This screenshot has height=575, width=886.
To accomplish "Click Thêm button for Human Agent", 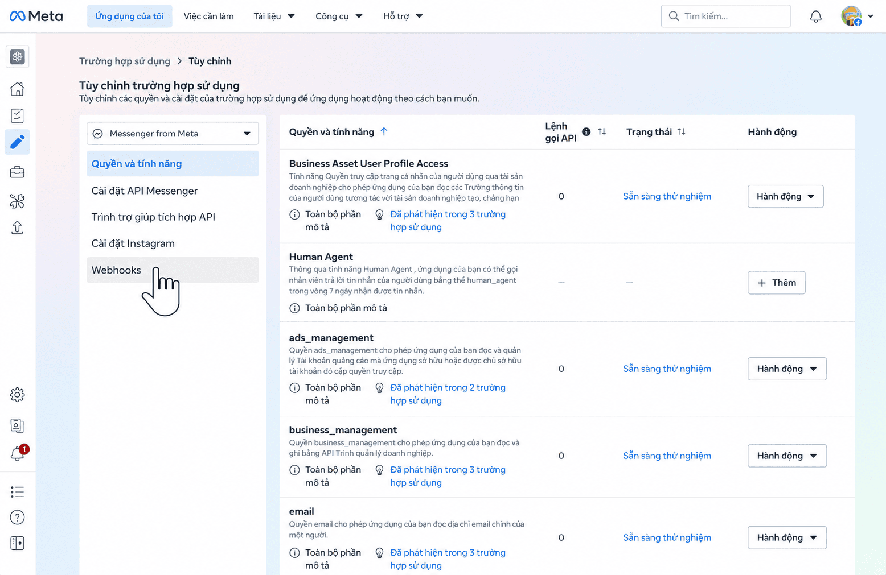I will [776, 283].
